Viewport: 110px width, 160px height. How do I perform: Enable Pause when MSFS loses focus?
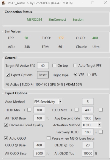49,138
